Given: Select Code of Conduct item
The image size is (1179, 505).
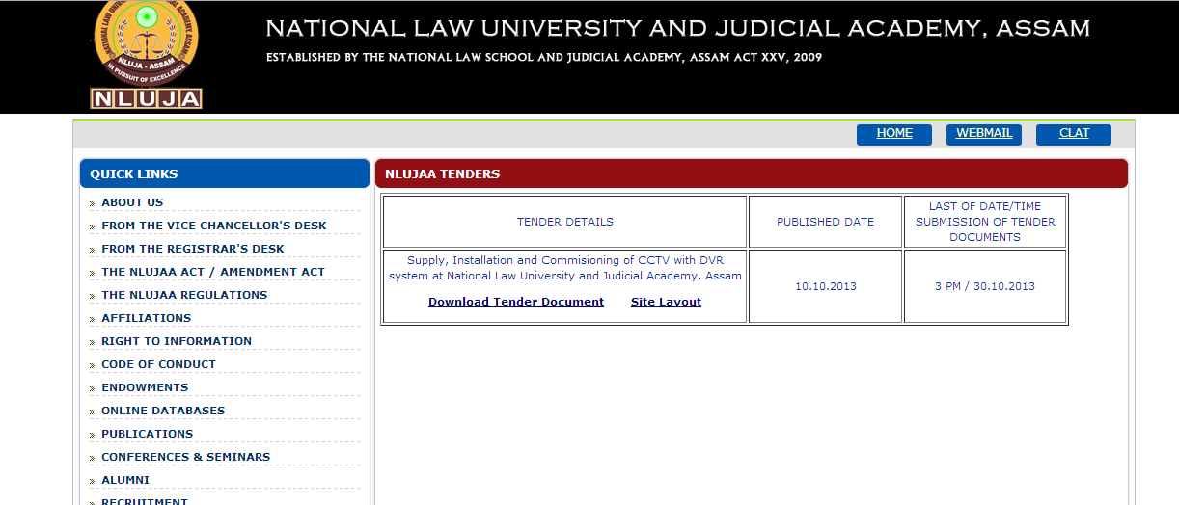Looking at the screenshot, I should (158, 364).
